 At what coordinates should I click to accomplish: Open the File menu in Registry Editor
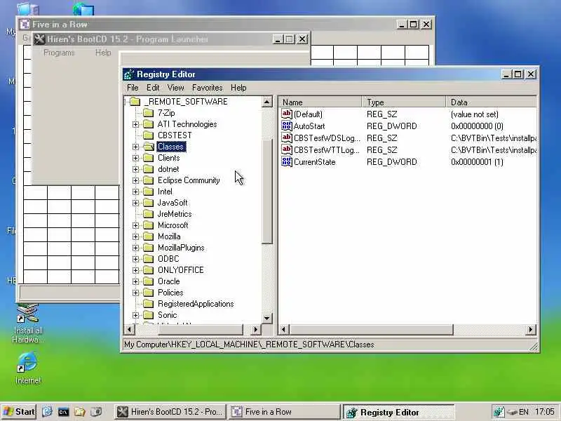point(133,88)
